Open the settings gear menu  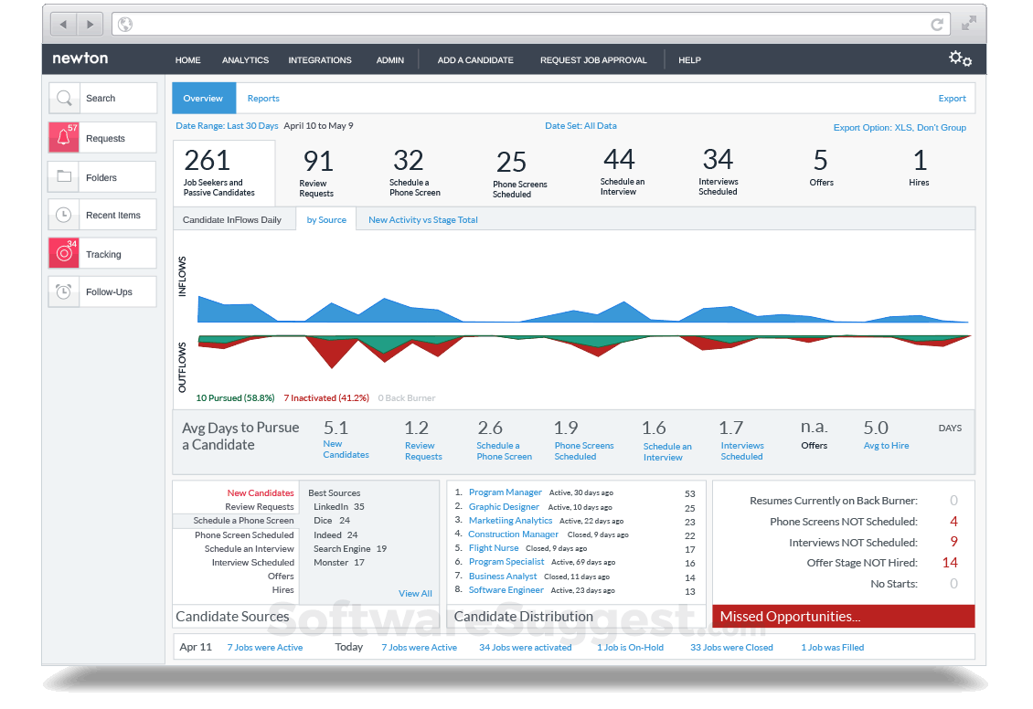point(960,58)
